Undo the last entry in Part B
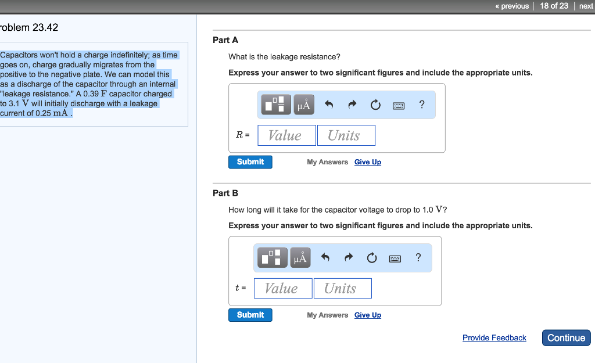 325,258
